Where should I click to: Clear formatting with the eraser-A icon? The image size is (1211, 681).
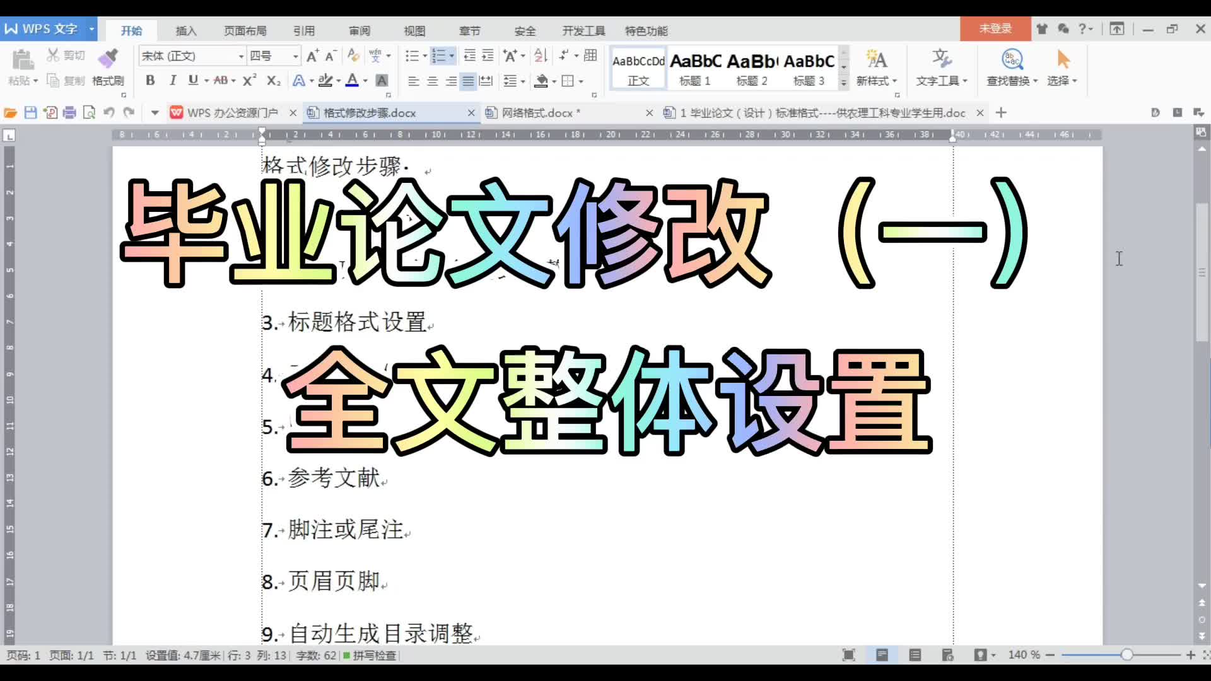point(353,56)
